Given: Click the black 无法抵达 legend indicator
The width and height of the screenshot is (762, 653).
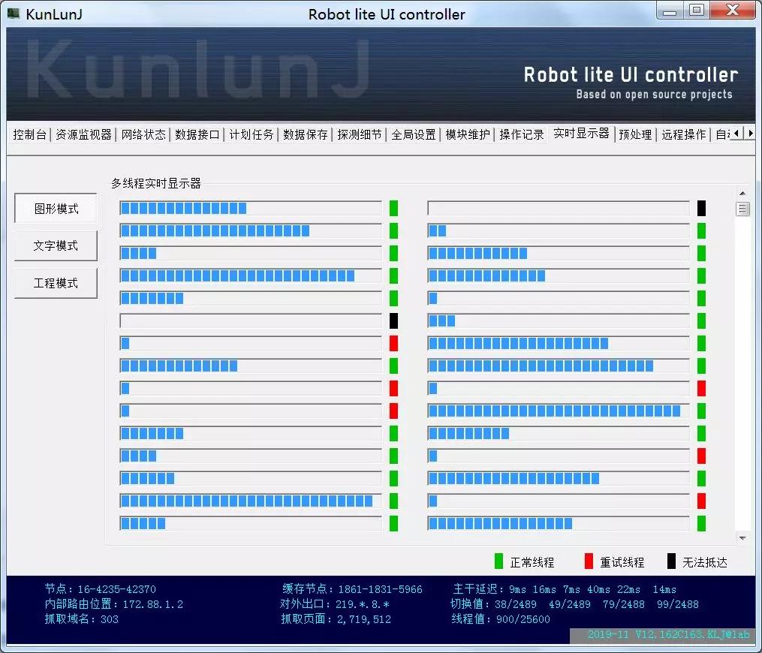Looking at the screenshot, I should pyautogui.click(x=670, y=561).
